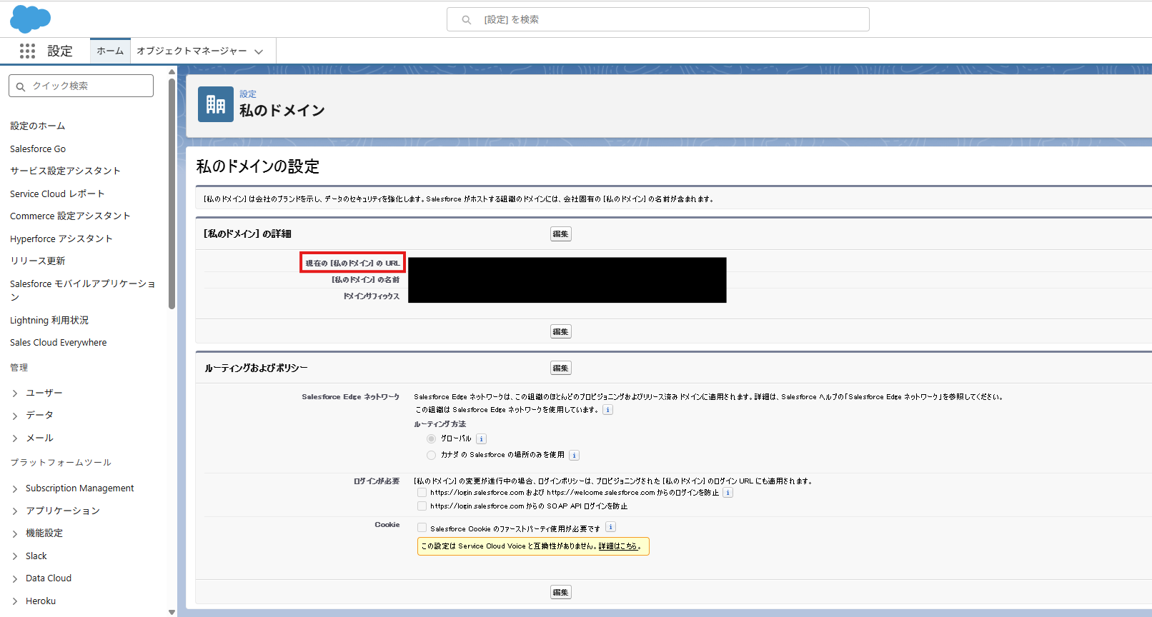The width and height of the screenshot is (1152, 617).
Task: Open Salesforce モバイルアプリケーション in the sidebar
Action: click(x=83, y=290)
